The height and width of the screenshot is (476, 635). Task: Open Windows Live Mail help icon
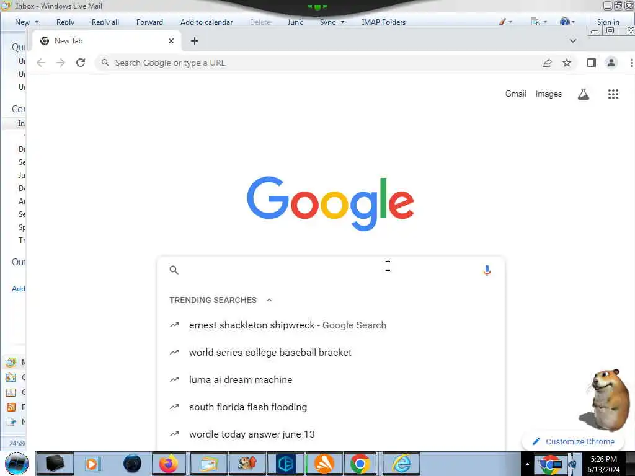564,22
